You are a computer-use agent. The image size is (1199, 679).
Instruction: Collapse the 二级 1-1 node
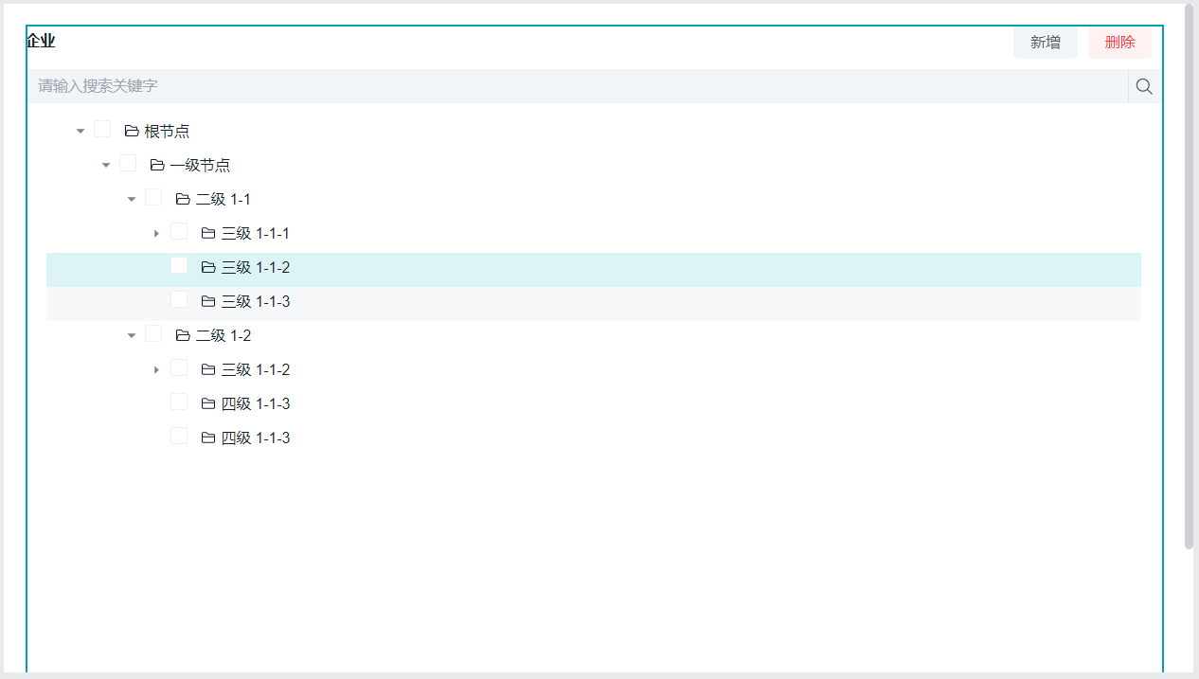pos(132,199)
